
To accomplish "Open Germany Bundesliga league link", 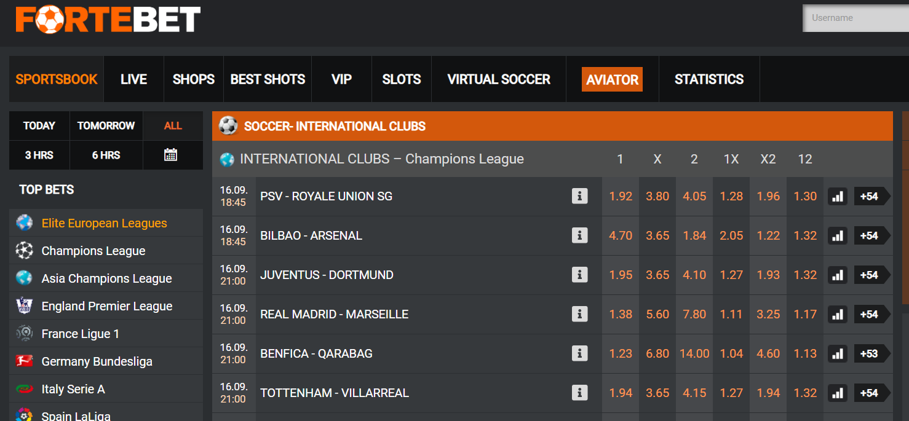I will click(x=97, y=361).
